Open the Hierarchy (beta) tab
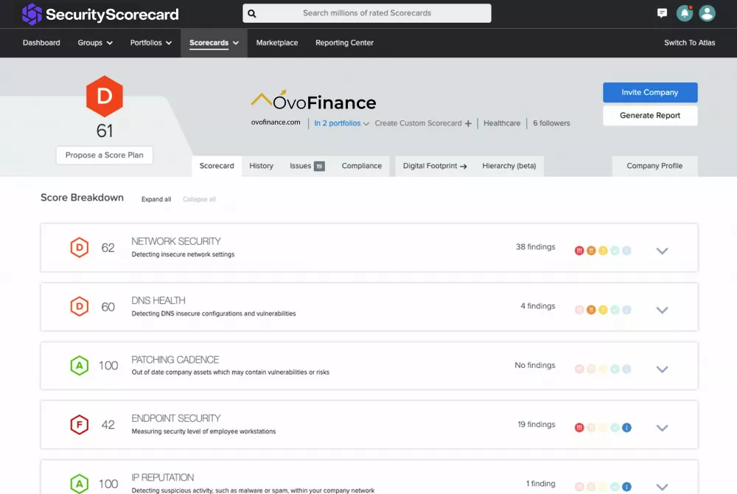Screen dimensions: 737x494 click(x=509, y=166)
